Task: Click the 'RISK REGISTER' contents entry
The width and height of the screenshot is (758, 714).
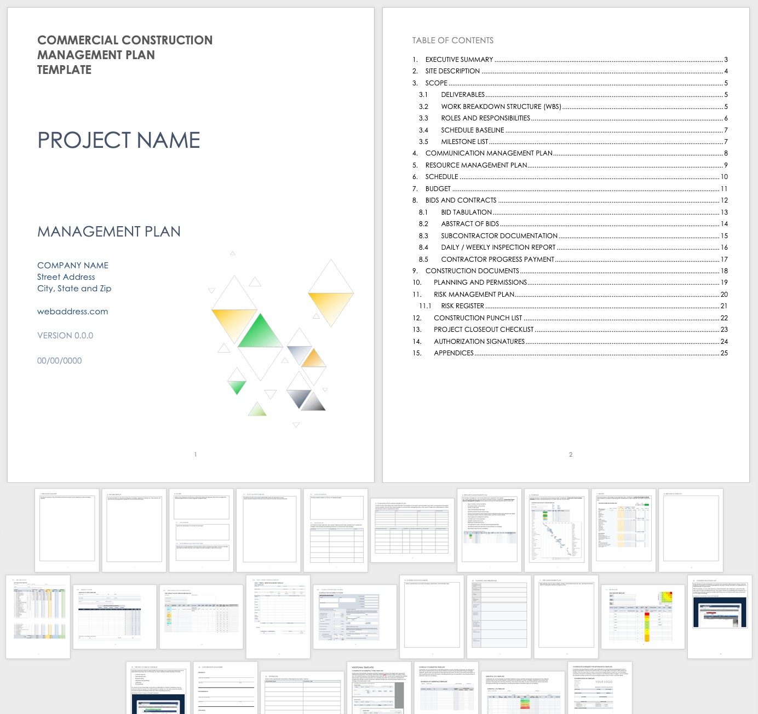Action: point(573,306)
